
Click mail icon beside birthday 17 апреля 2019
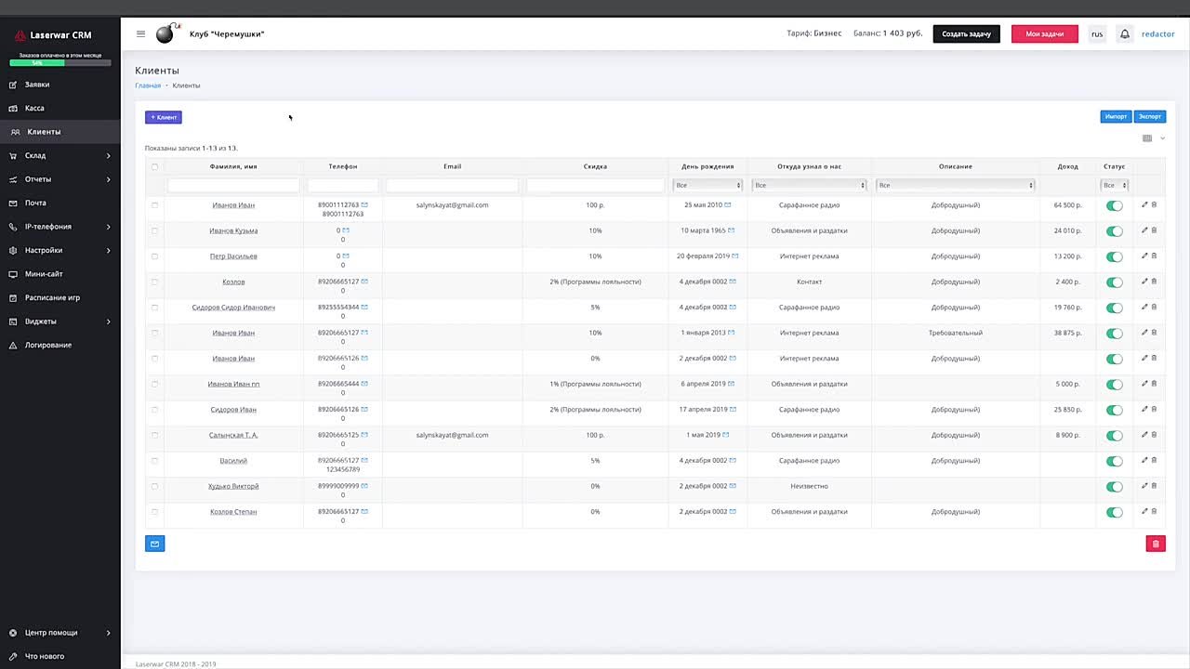pyautogui.click(x=734, y=409)
